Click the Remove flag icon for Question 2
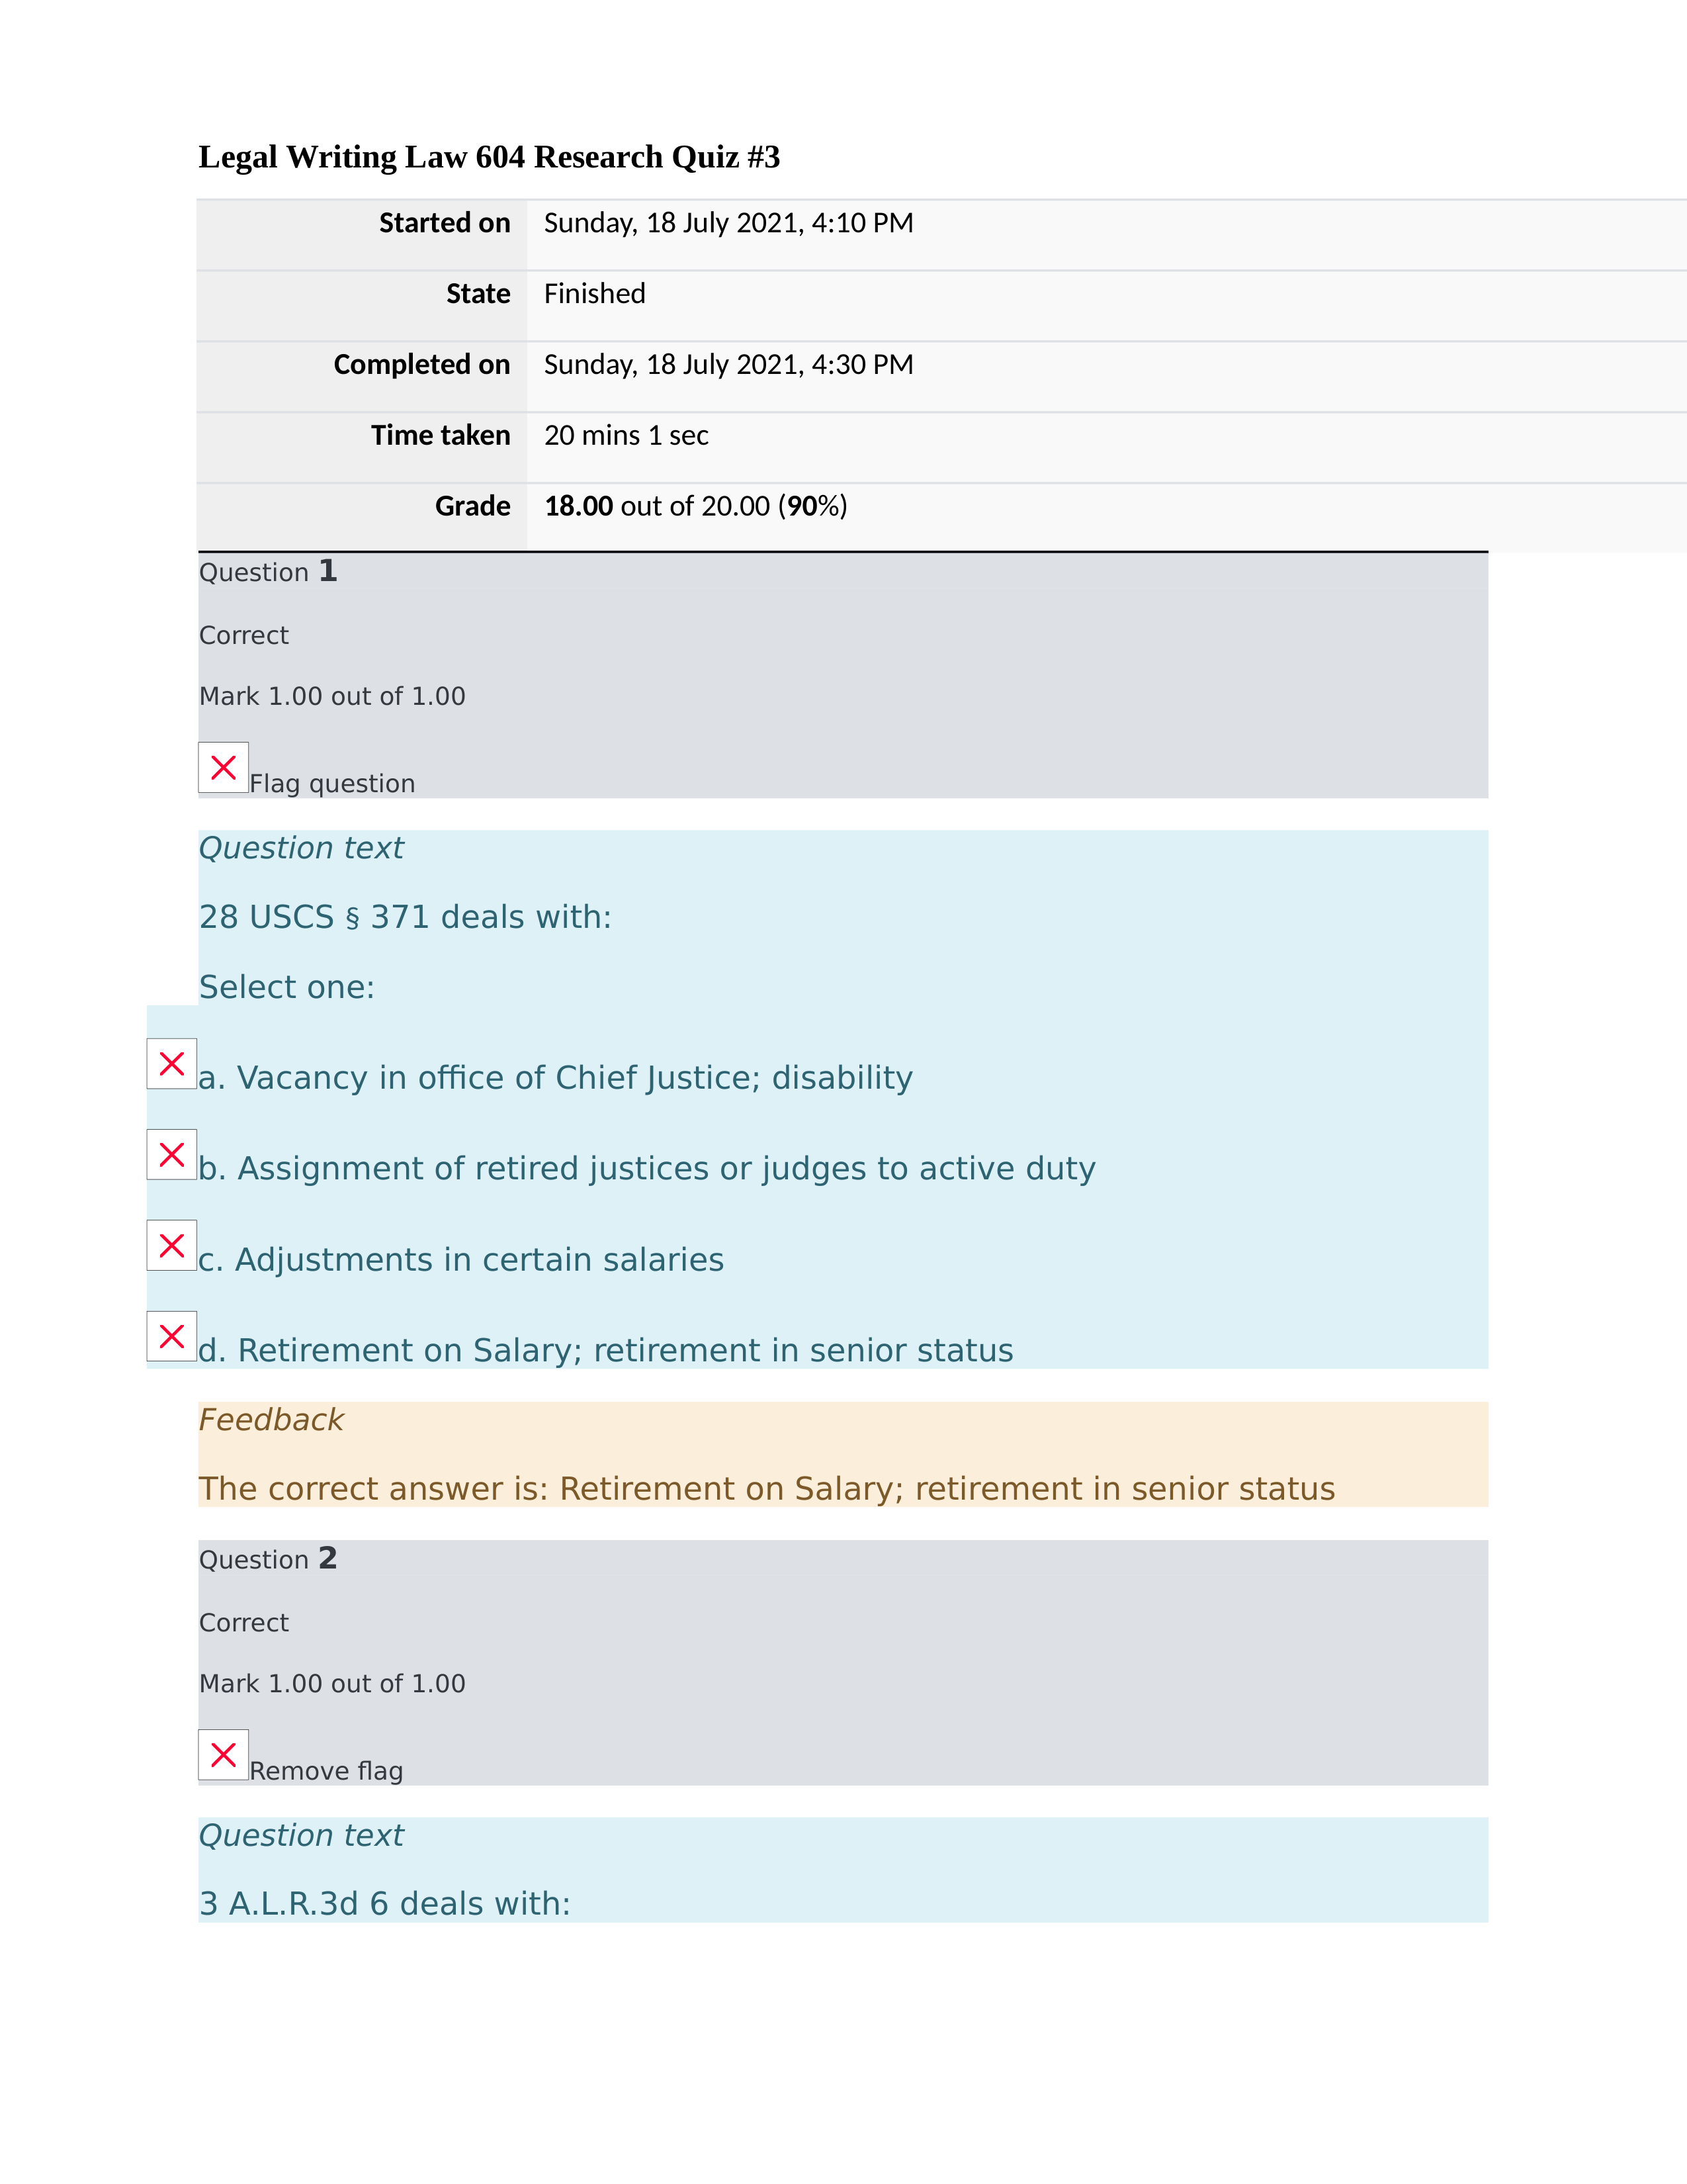1687x2184 pixels. click(x=223, y=1754)
